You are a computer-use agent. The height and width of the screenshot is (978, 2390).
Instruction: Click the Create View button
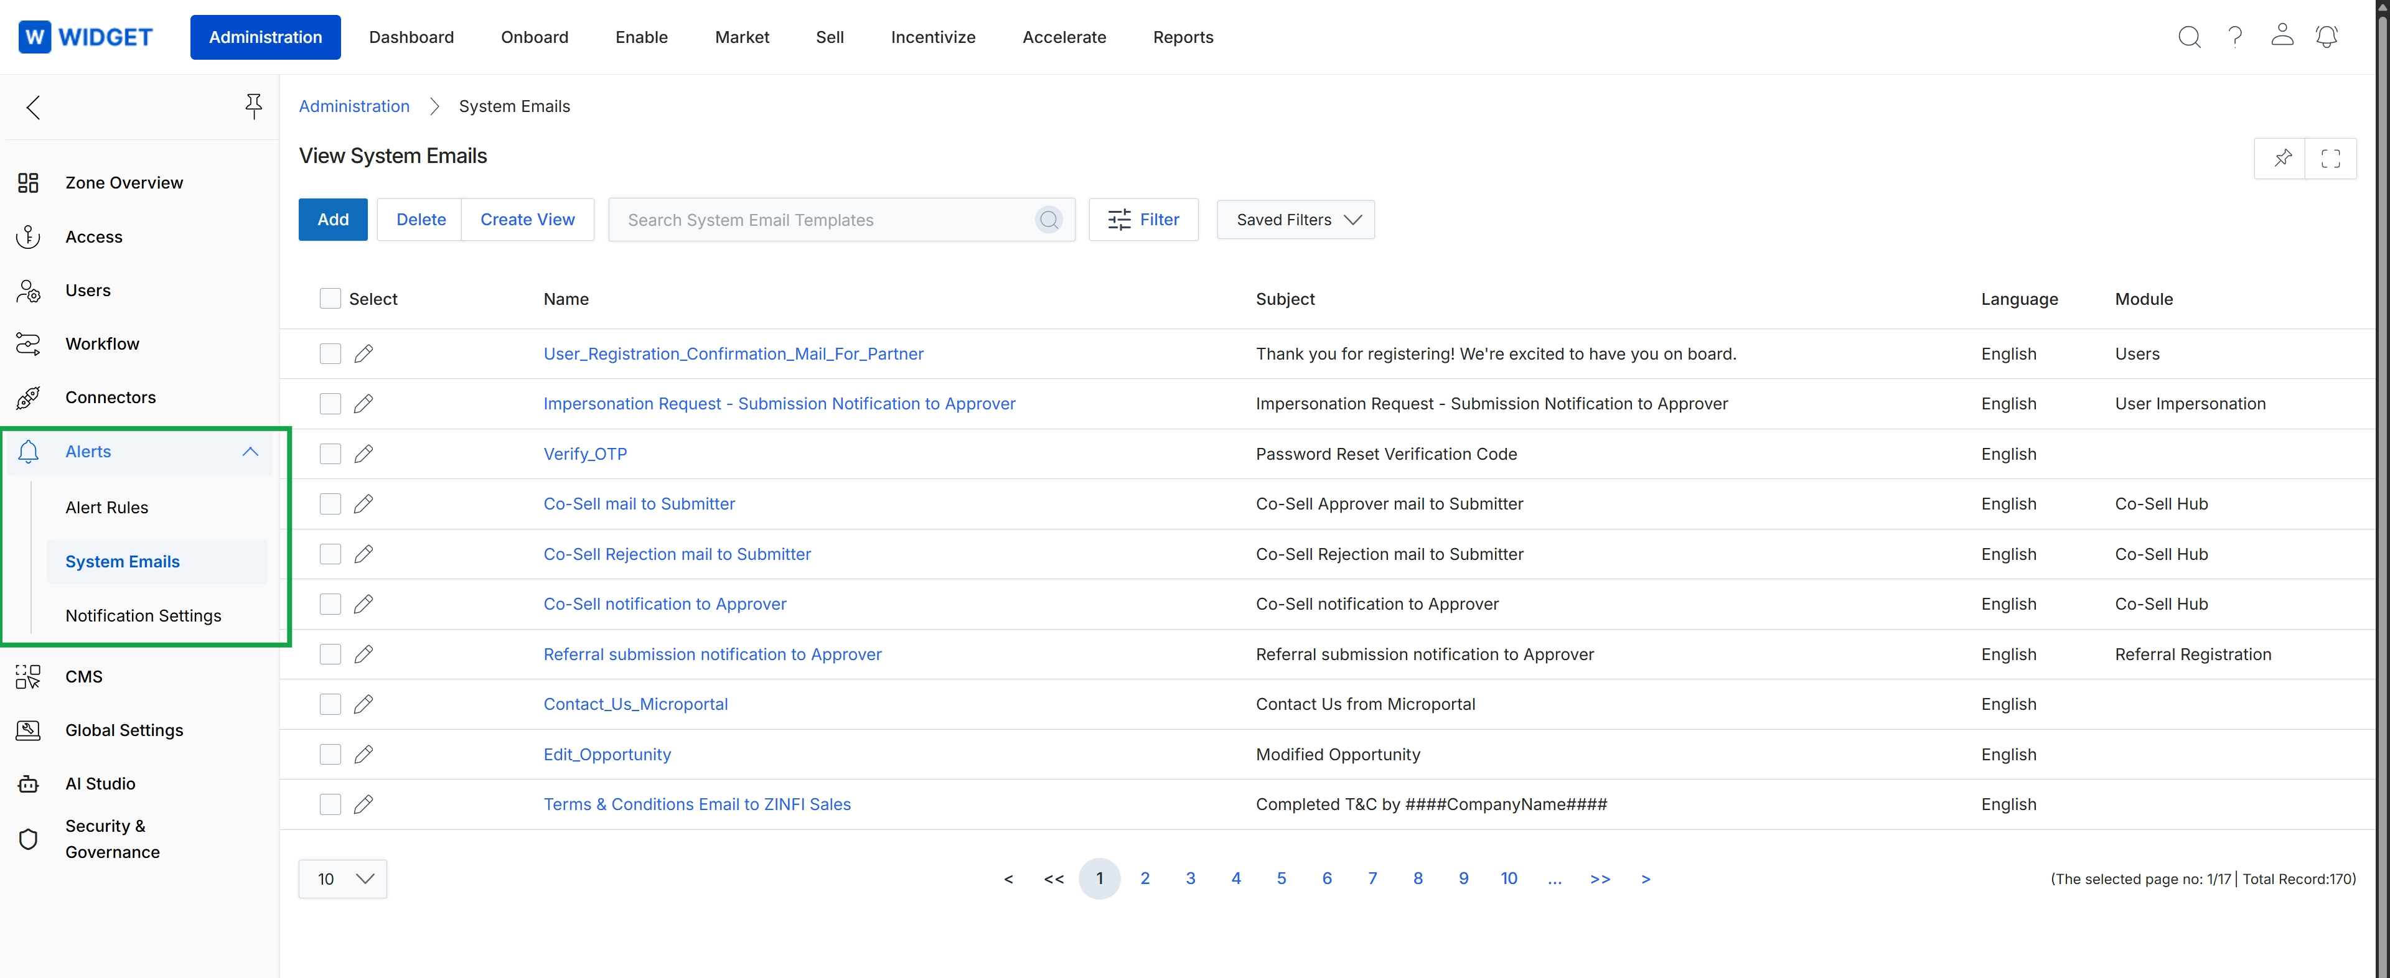527,220
